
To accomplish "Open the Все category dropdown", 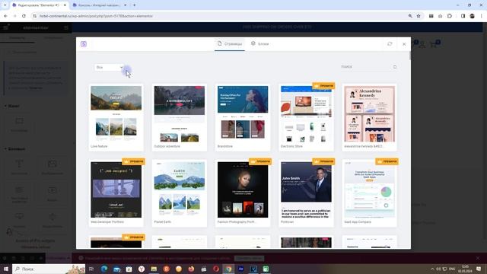I will (109, 67).
